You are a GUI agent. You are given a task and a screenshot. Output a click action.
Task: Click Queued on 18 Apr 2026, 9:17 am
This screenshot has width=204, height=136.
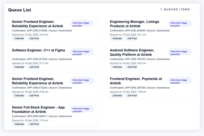[x=30, y=63]
